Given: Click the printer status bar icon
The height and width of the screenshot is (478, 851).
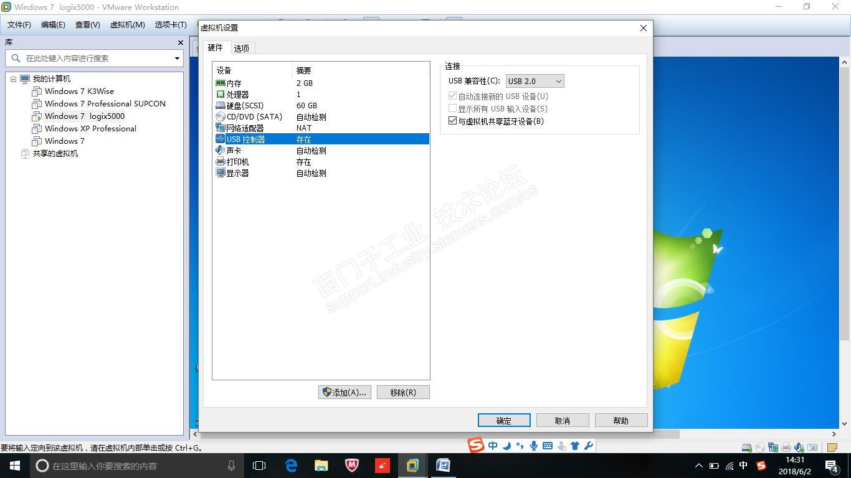Looking at the screenshot, I should point(786,448).
